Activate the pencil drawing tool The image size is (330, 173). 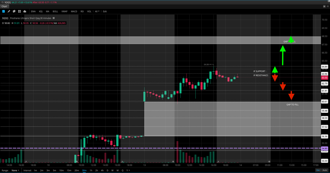coord(9,11)
